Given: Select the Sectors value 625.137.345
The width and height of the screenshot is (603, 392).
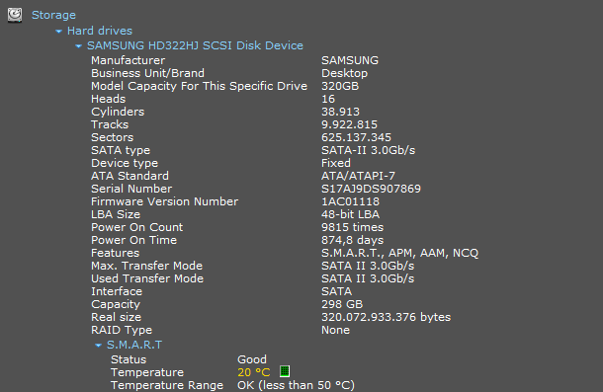Looking at the screenshot, I should click(356, 137).
